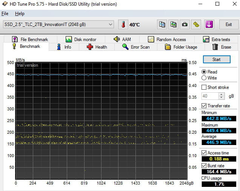Switch to the Erase tab
240x191 pixels.
(222, 47)
